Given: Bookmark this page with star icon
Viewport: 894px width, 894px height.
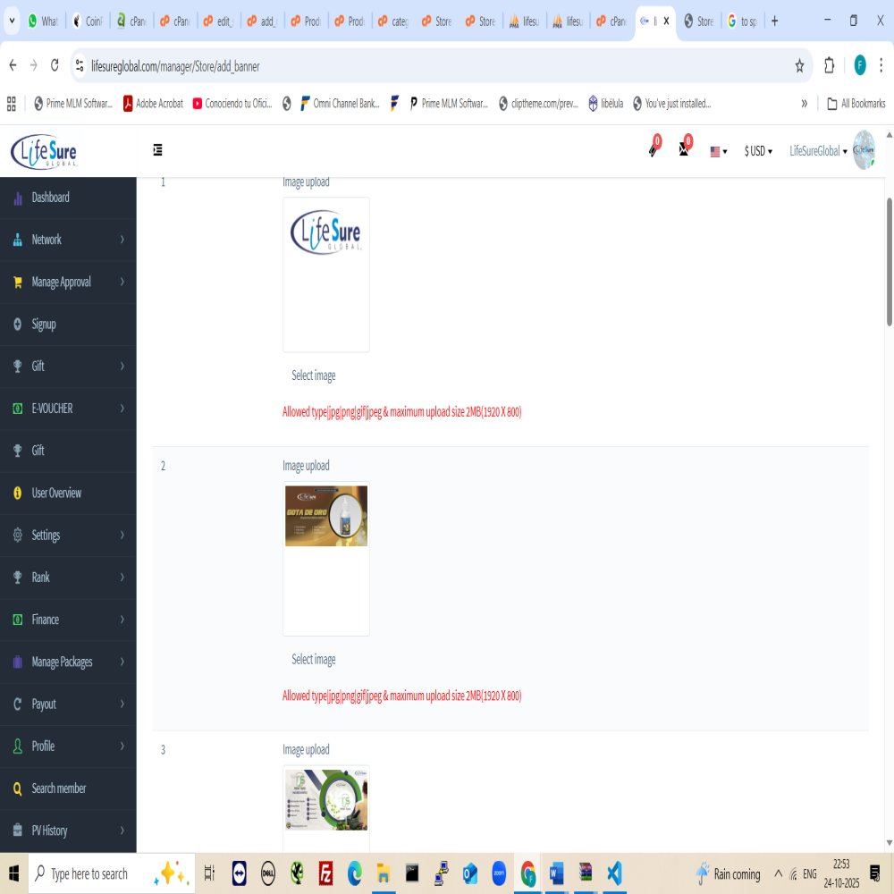Looking at the screenshot, I should [x=799, y=65].
